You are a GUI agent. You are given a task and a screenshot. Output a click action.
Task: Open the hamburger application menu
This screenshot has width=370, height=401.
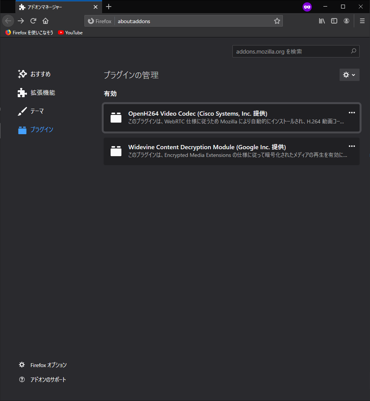(362, 21)
